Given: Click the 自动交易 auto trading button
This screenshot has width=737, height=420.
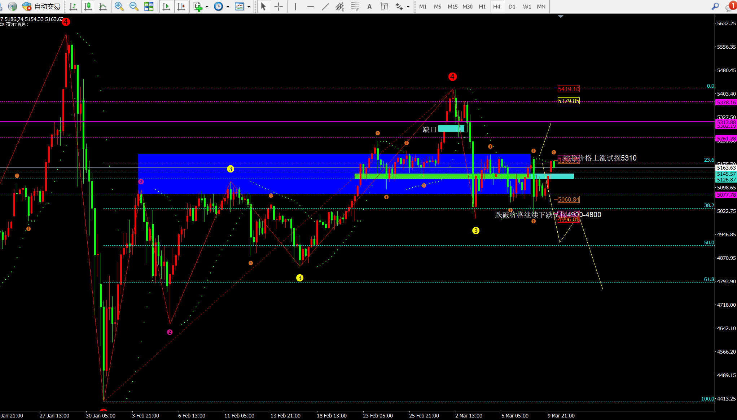Looking at the screenshot, I should [41, 6].
